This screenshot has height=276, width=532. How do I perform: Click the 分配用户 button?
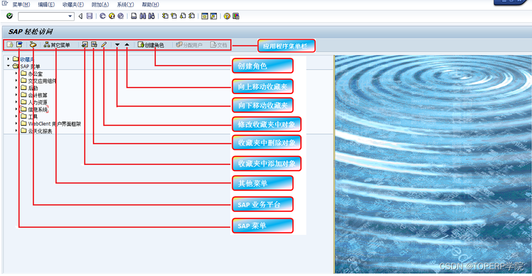189,44
